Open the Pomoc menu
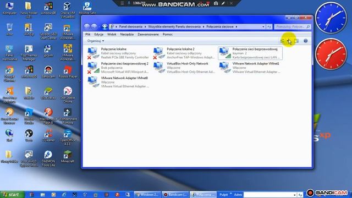The width and height of the screenshot is (352, 198). coord(168,34)
